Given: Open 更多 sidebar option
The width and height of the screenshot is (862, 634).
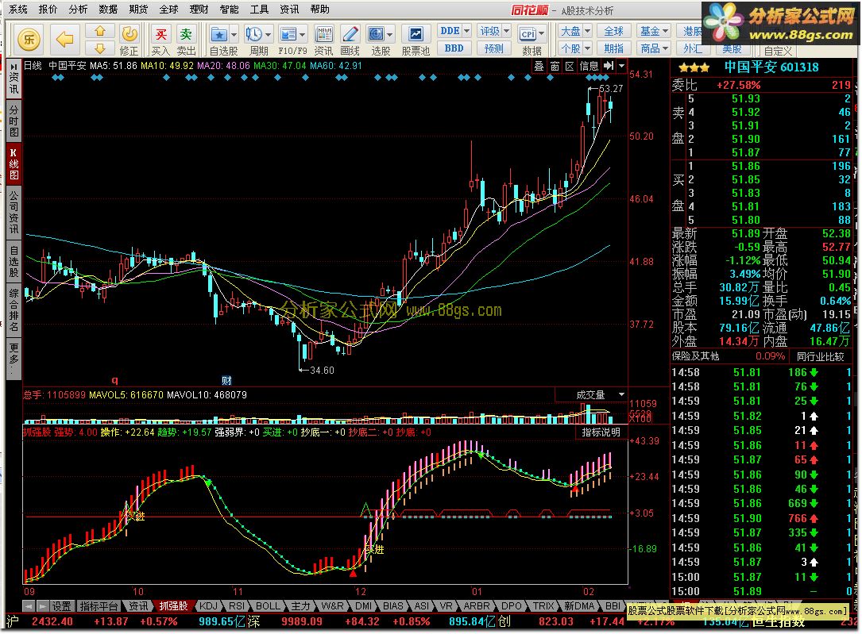Looking at the screenshot, I should coord(14,358).
